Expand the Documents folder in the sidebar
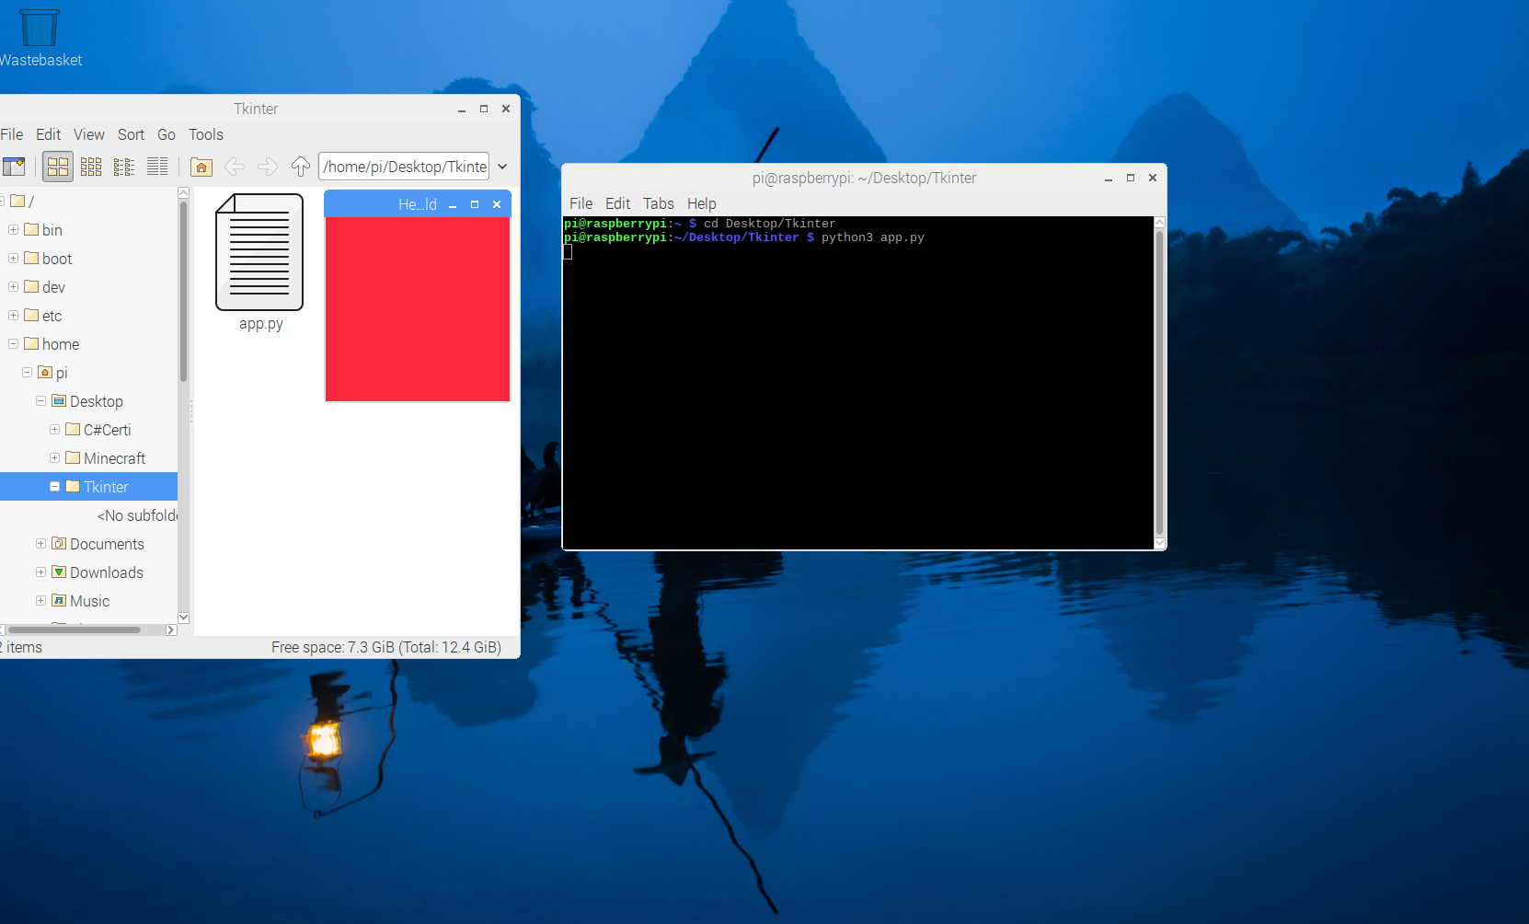This screenshot has width=1529, height=924. click(40, 543)
